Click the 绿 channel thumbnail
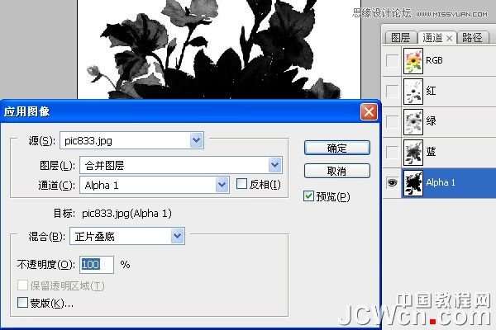The height and width of the screenshot is (330, 496). (413, 122)
